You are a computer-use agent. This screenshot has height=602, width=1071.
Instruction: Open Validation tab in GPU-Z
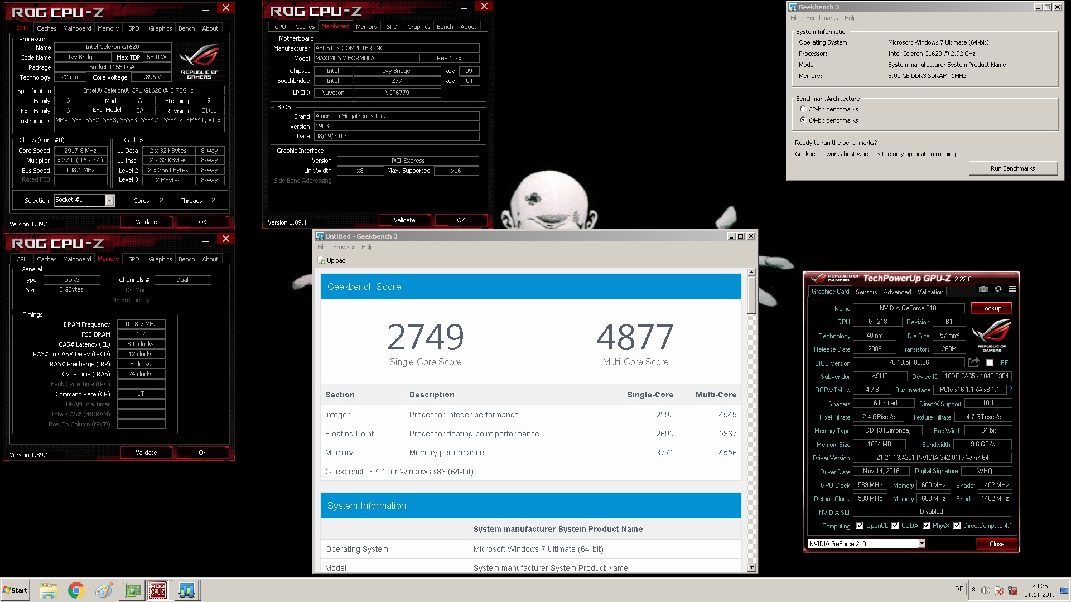930,292
